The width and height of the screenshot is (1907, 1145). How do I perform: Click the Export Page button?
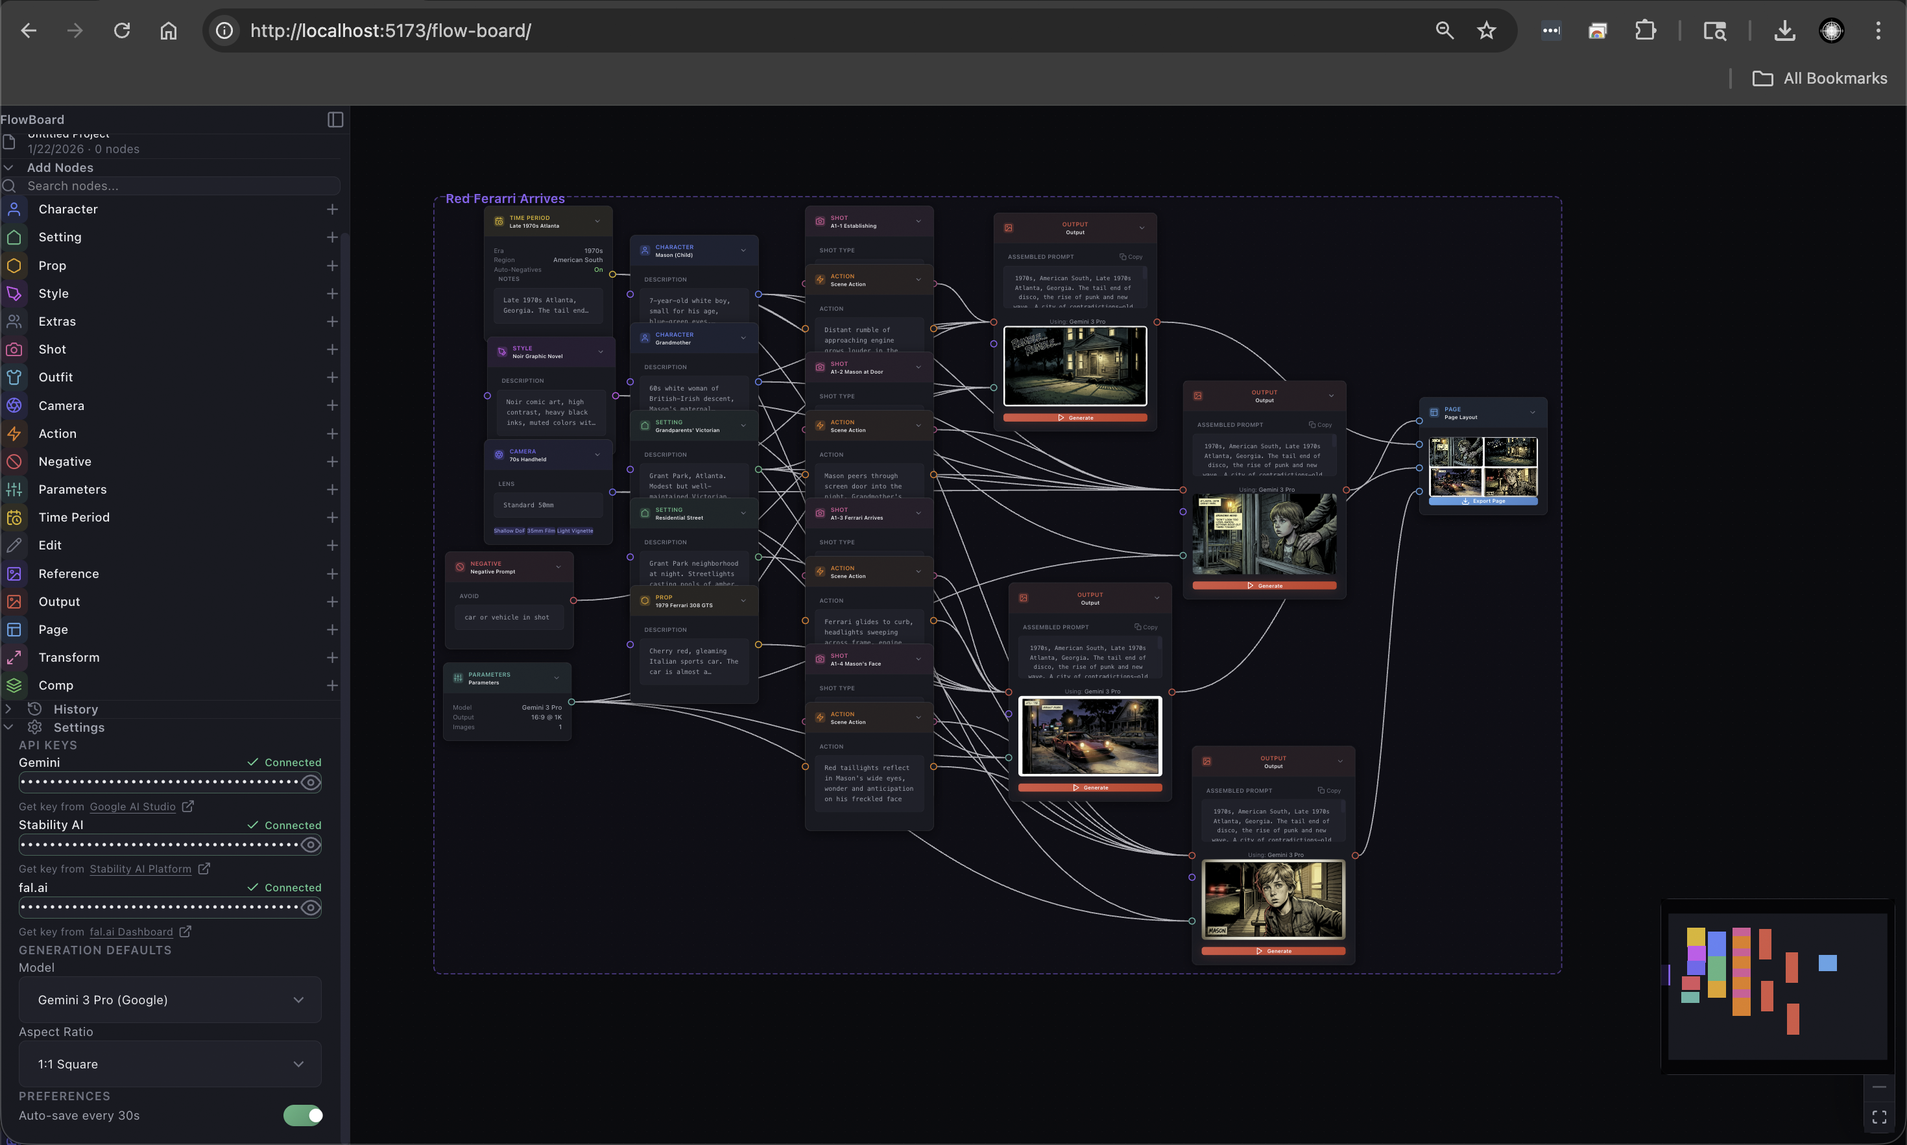pyautogui.click(x=1483, y=501)
